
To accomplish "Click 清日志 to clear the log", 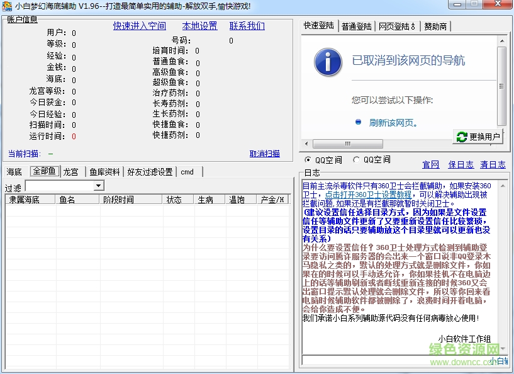I will click(493, 164).
